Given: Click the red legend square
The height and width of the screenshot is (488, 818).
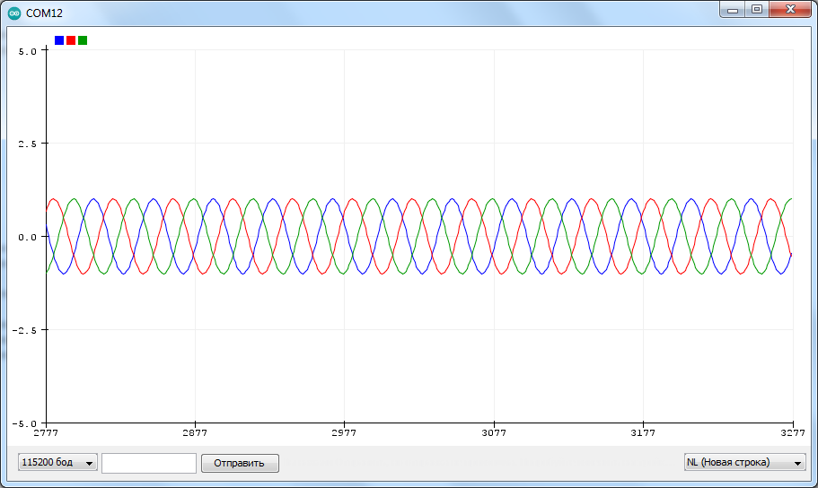Looking at the screenshot, I should [71, 40].
